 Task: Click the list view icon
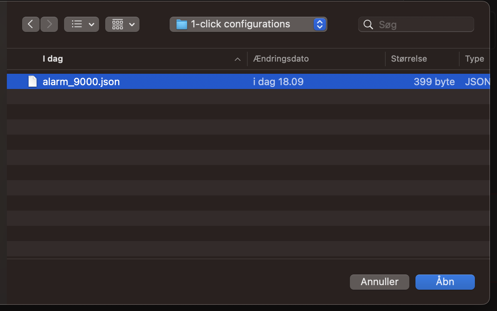(x=77, y=24)
